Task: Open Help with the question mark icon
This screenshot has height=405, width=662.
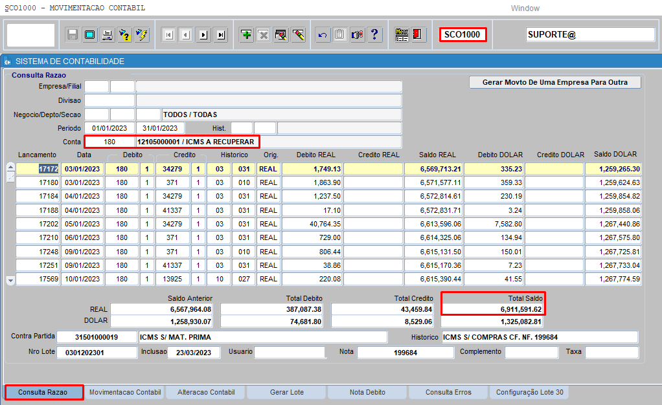Action: 374,34
